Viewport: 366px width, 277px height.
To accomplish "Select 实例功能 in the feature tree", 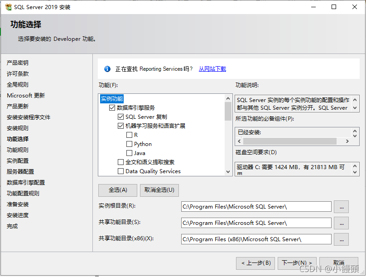I will pos(111,98).
